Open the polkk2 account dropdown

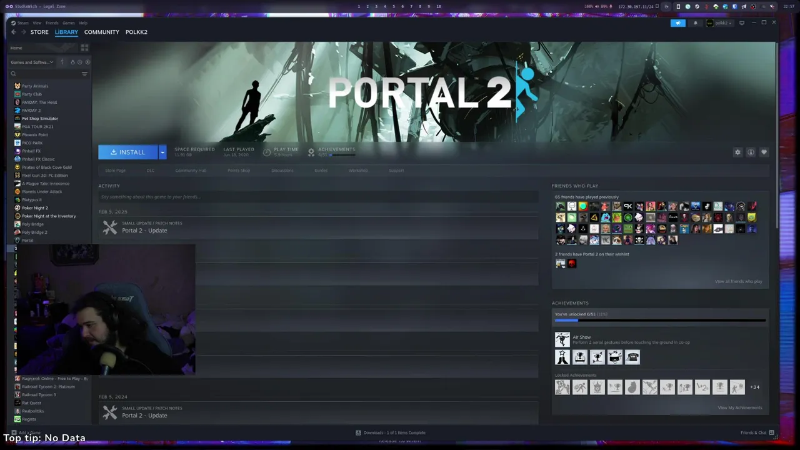point(719,23)
